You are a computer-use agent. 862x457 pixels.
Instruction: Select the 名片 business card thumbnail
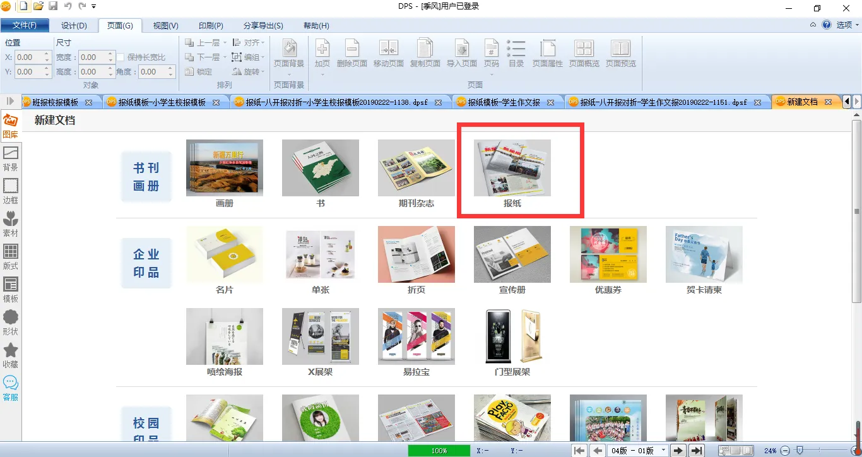click(x=225, y=254)
